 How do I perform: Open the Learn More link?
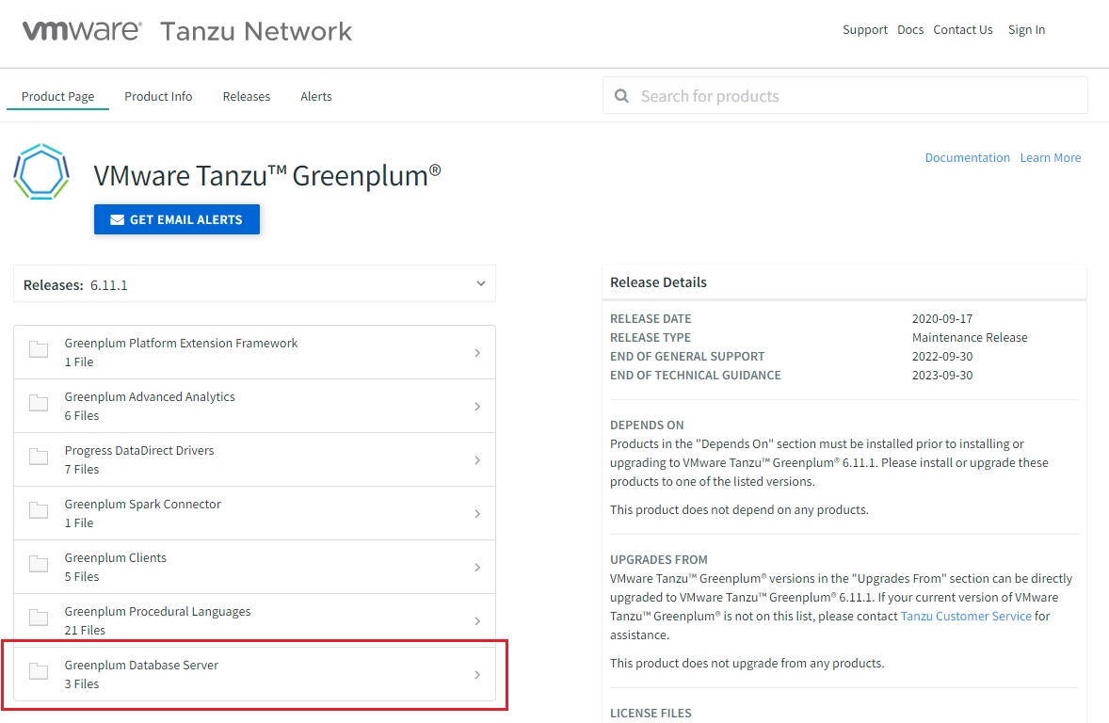tap(1051, 158)
